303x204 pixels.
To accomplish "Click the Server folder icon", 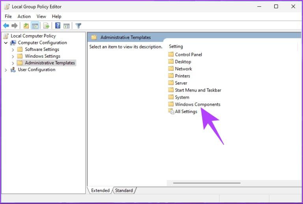I will click(x=171, y=83).
